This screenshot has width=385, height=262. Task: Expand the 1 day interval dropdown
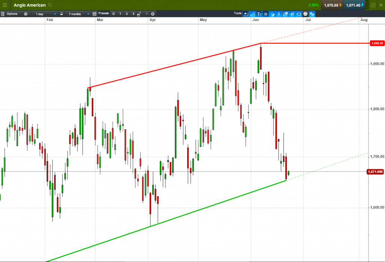pos(46,14)
